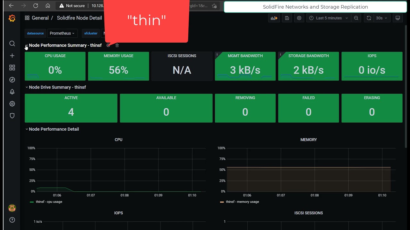Click the active drives value 4
Screen dimensions: 410x230
pyautogui.click(x=71, y=112)
